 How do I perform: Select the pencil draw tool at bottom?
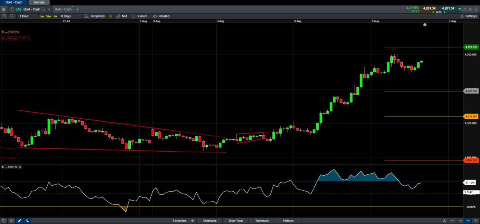19,221
